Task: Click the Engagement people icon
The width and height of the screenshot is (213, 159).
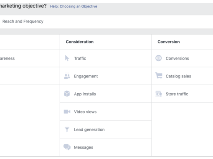Action: 67,76
